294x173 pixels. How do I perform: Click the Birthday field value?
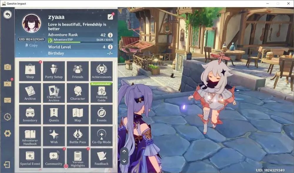pos(110,53)
